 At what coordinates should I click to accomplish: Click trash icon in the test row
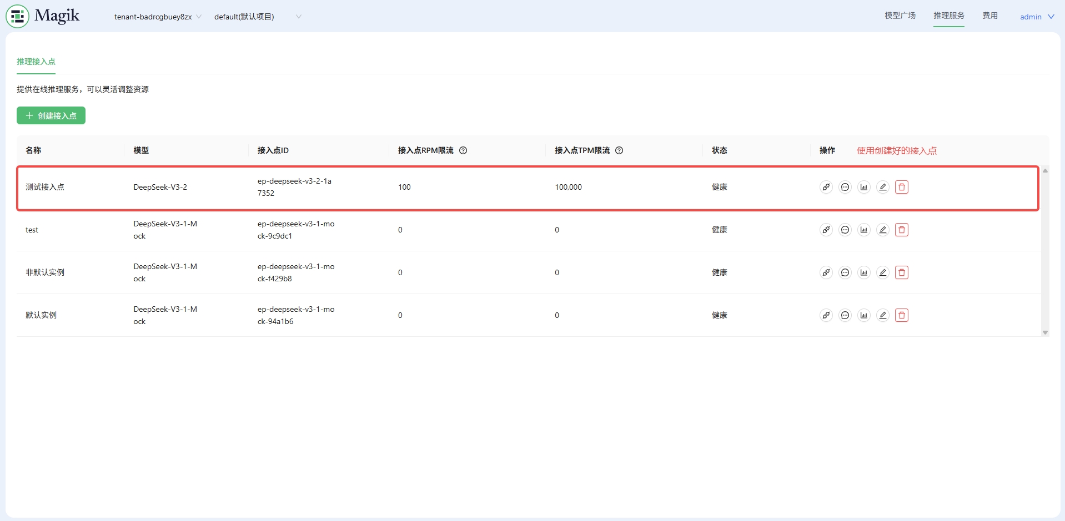[902, 230]
